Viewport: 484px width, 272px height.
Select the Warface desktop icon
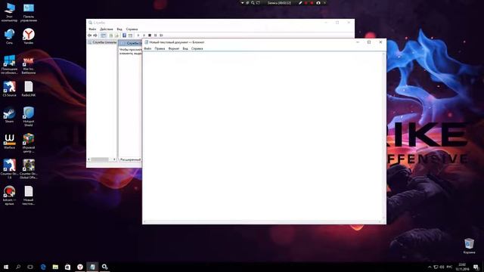click(x=9, y=141)
